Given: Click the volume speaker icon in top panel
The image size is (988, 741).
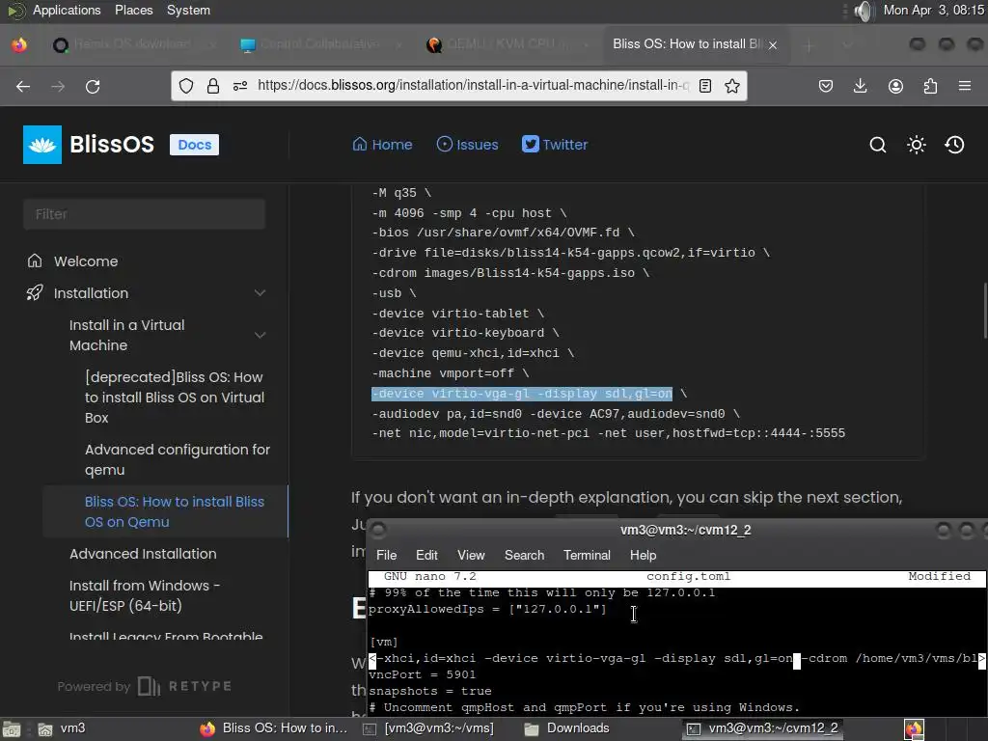Looking at the screenshot, I should tap(864, 11).
